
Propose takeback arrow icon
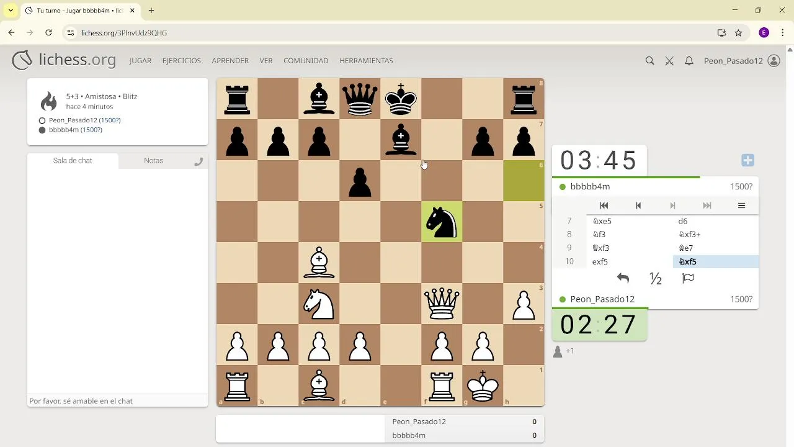[x=623, y=279]
